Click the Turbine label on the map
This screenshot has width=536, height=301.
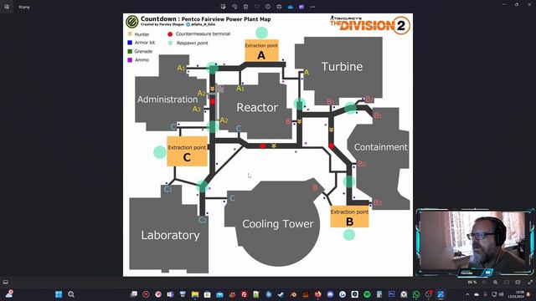click(x=342, y=67)
